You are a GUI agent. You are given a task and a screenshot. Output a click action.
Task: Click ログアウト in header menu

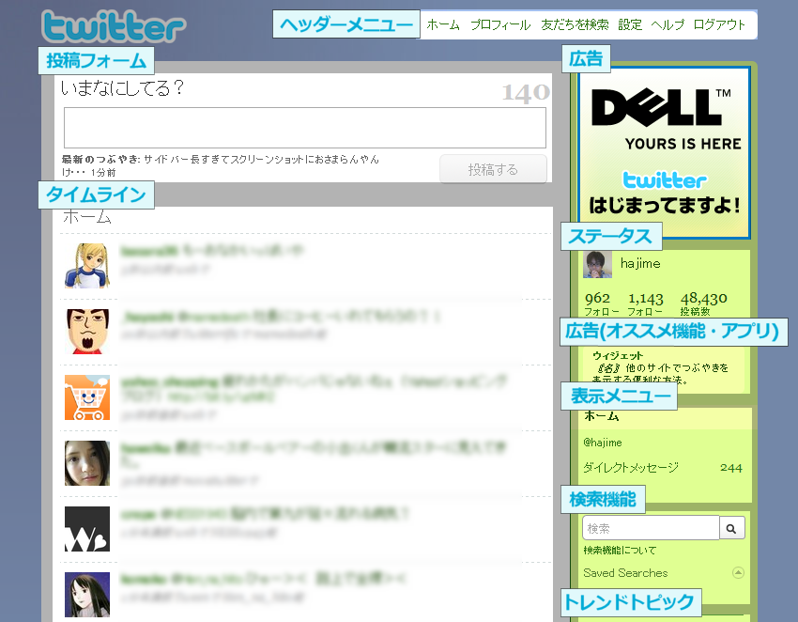pos(719,24)
